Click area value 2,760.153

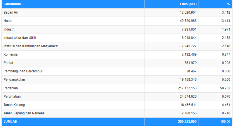(189, 113)
